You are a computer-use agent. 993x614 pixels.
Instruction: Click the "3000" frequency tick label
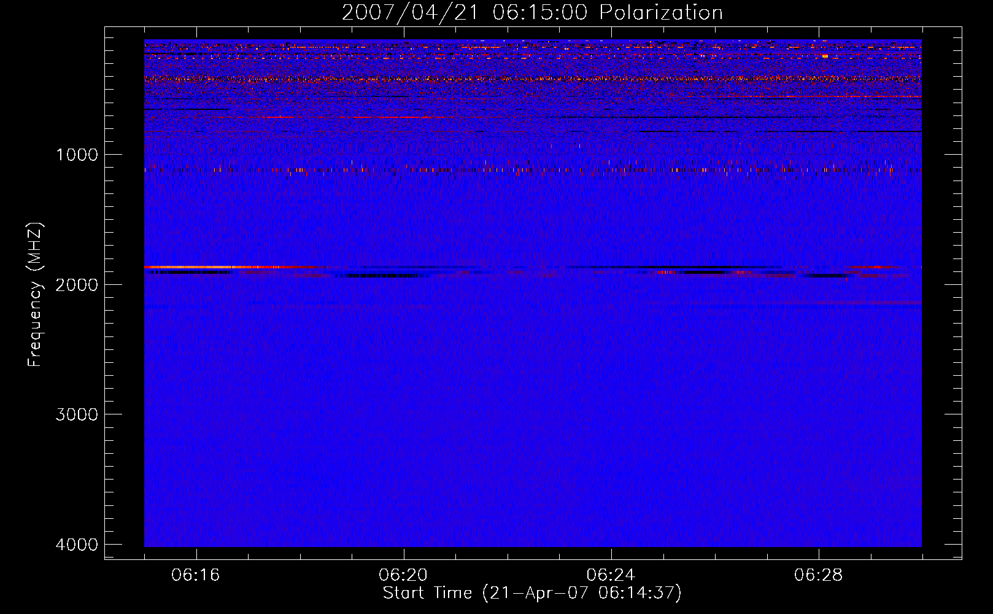(x=77, y=414)
